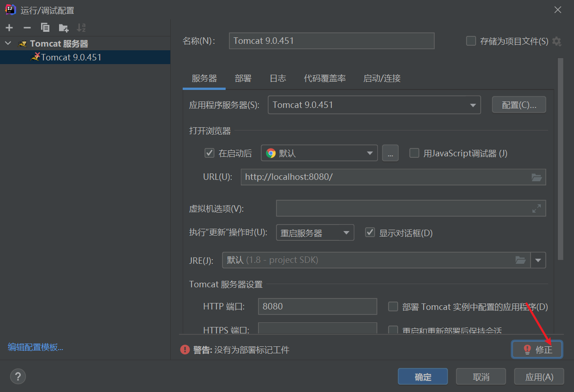Image resolution: width=574 pixels, height=392 pixels.
Task: Sort configurations alphabetically
Action: [81, 28]
